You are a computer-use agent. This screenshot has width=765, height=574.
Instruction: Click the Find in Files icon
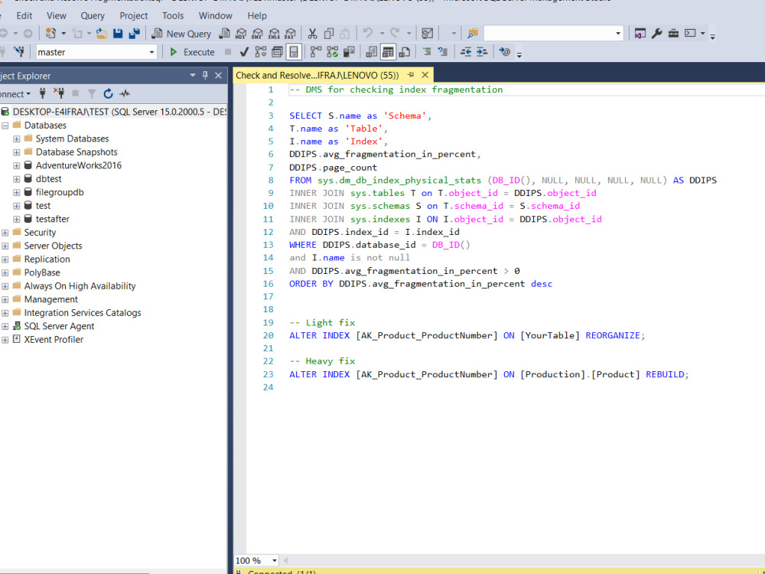tap(472, 34)
